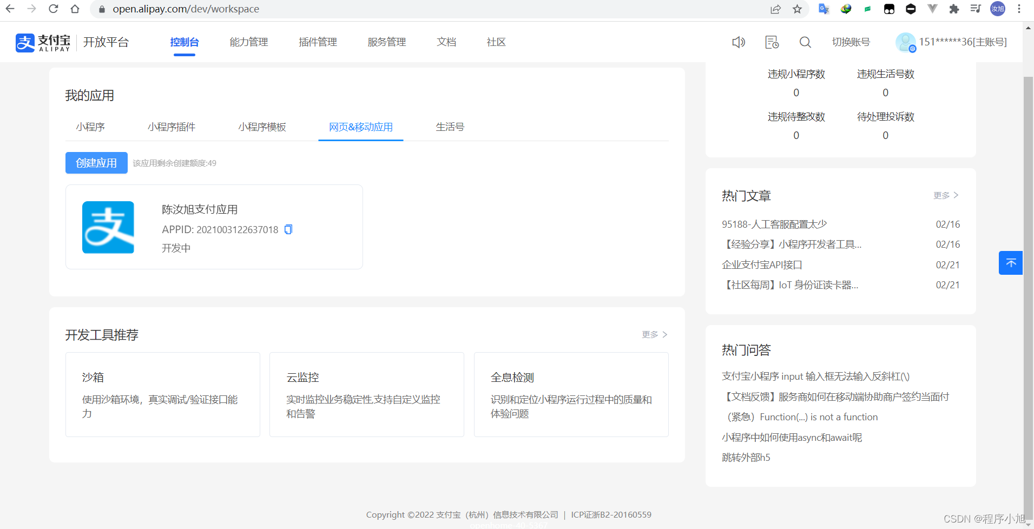Open the browser extensions puzzle icon
Image resolution: width=1034 pixels, height=529 pixels.
click(954, 9)
